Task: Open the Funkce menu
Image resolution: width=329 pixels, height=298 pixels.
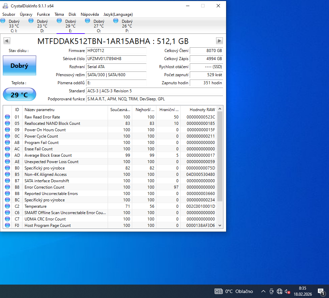Action: [43, 14]
